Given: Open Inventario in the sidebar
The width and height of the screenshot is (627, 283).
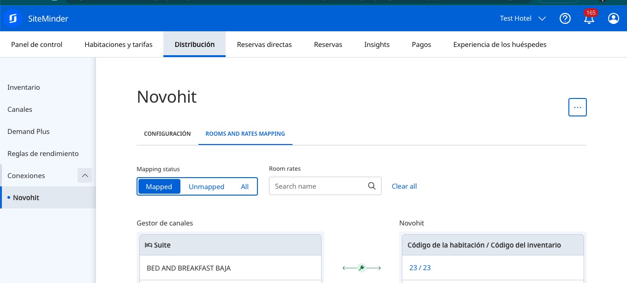Looking at the screenshot, I should pos(24,87).
